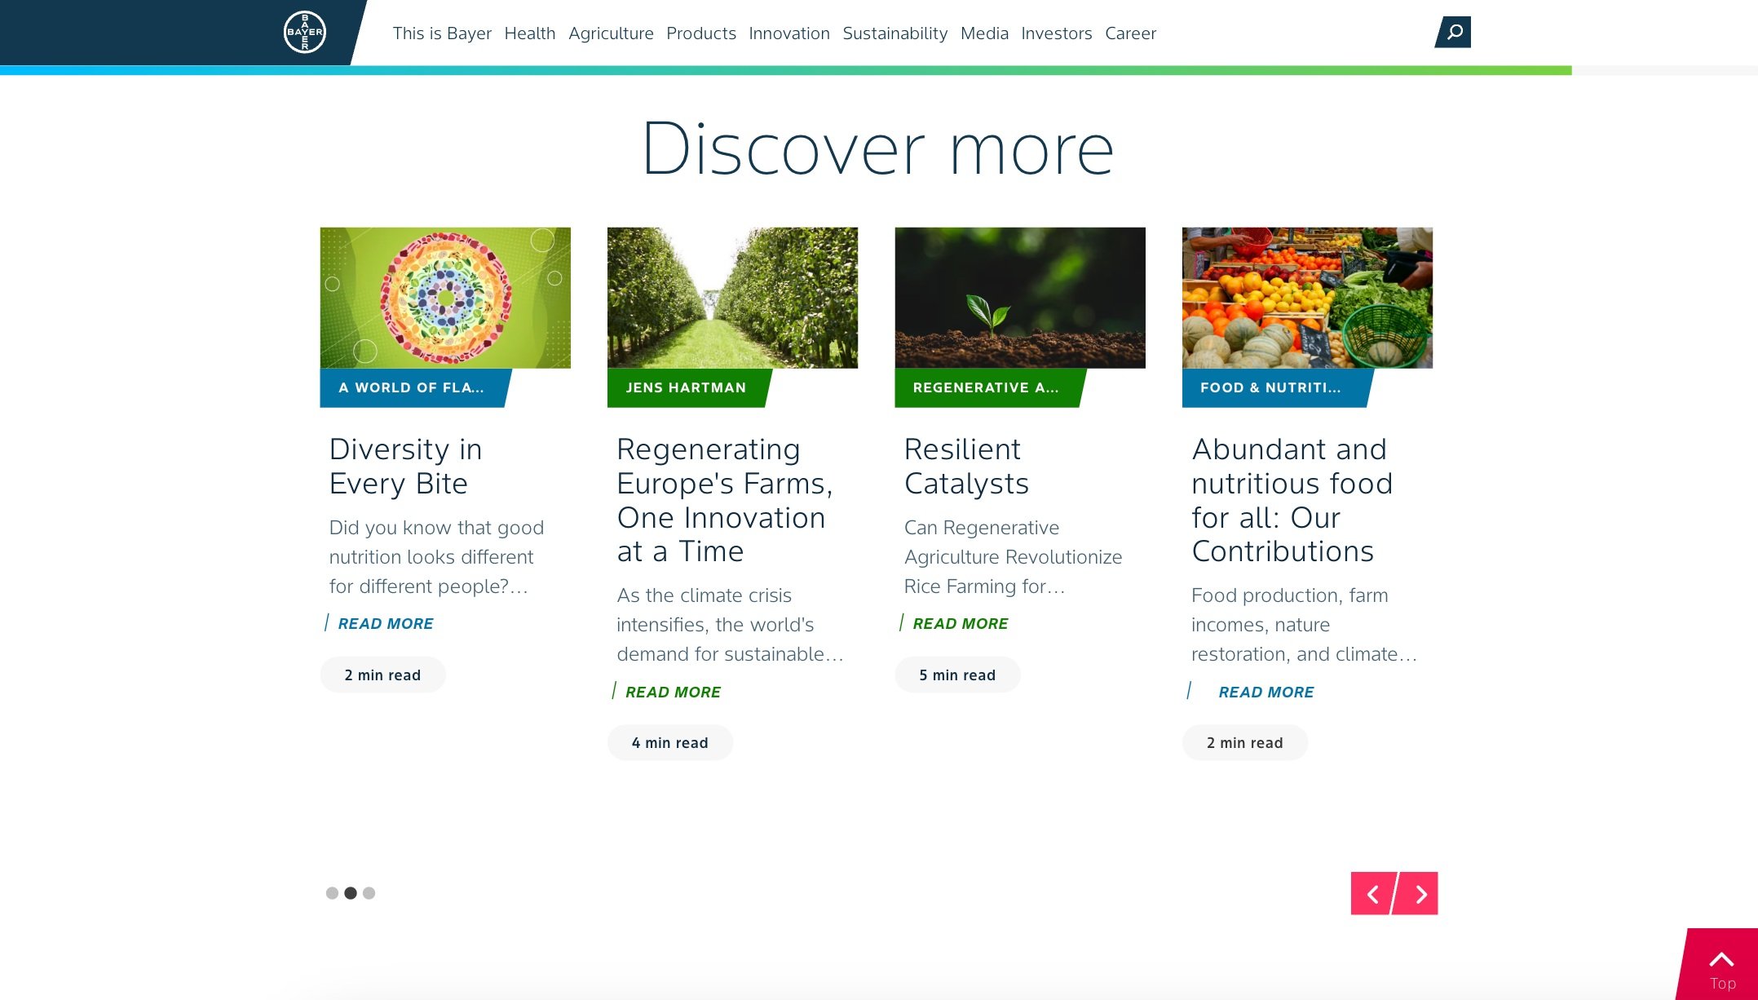The width and height of the screenshot is (1758, 1000).
Task: Open Abundant and nutritious food for all title
Action: (x=1292, y=501)
